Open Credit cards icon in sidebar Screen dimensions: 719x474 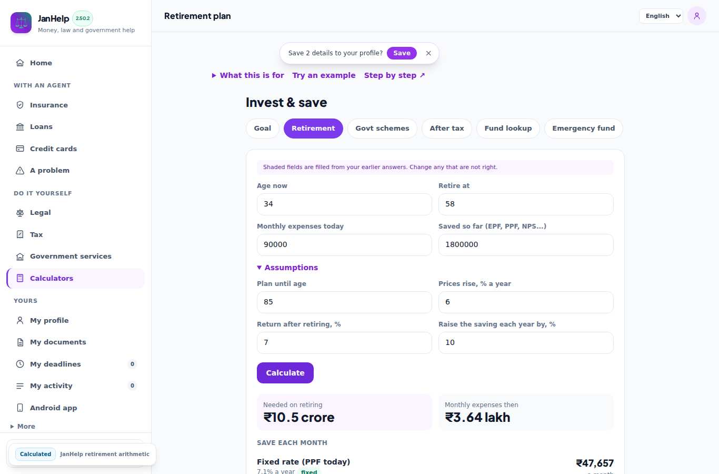tap(20, 149)
